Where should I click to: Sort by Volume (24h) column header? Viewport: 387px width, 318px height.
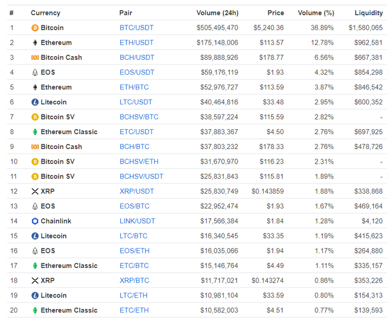pos(218,13)
